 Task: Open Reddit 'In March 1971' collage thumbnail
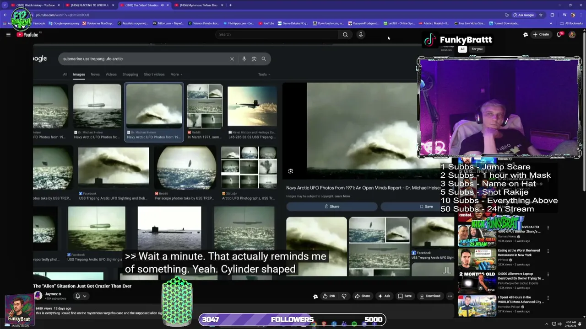pos(205,106)
